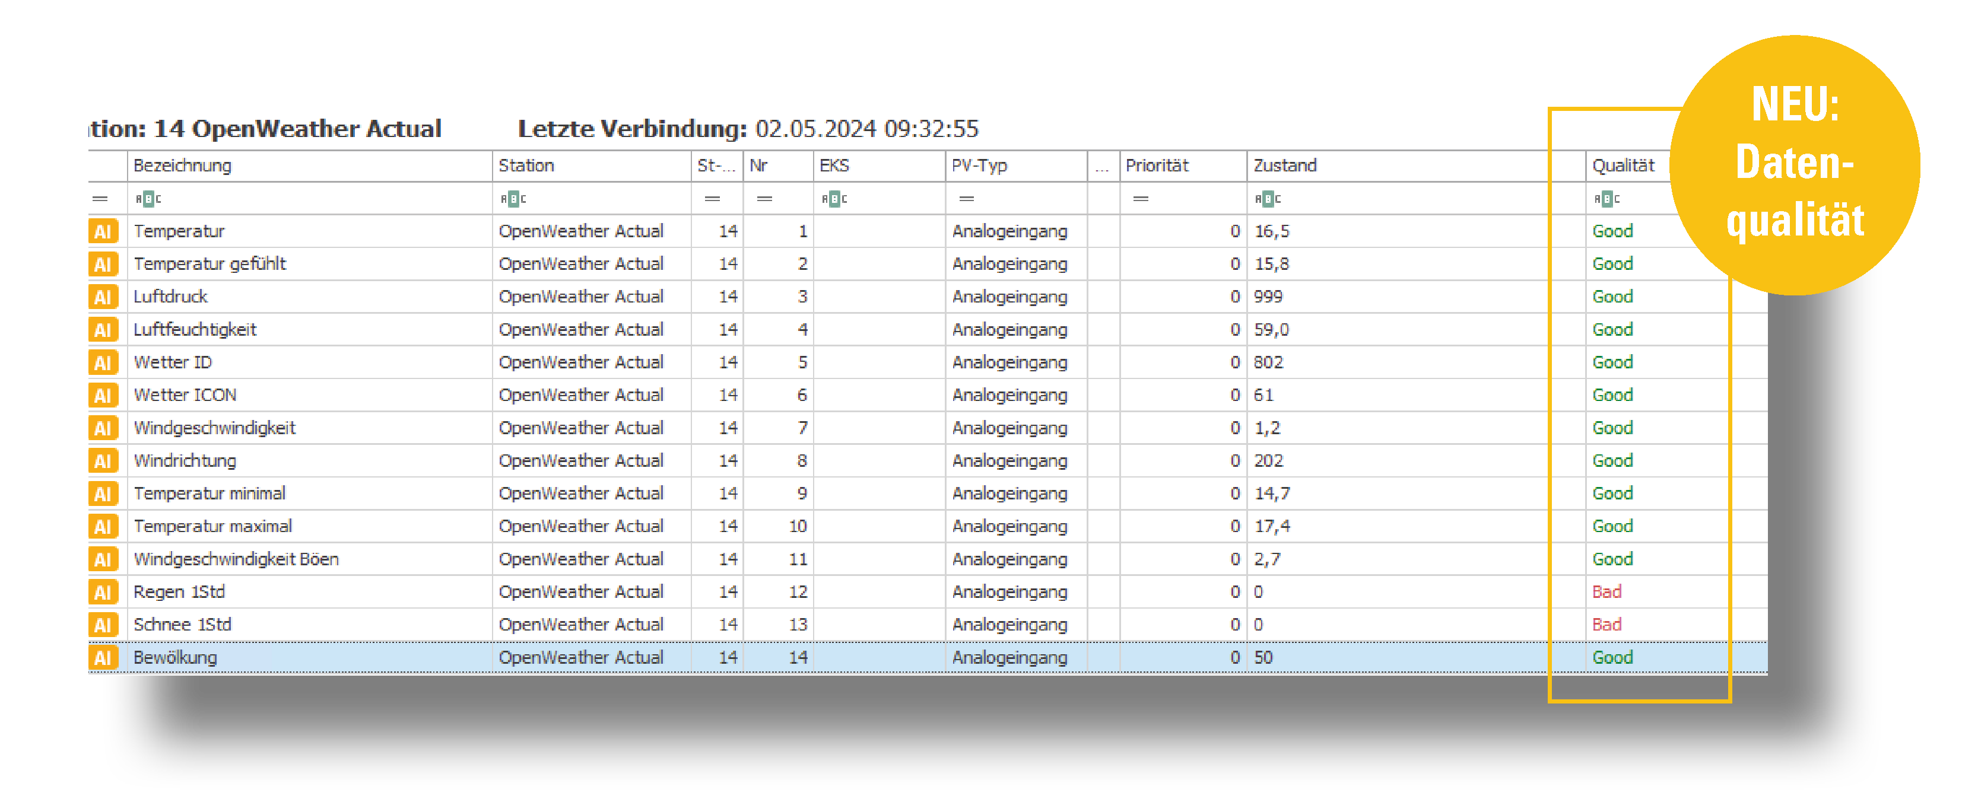Select the 'Temperatur gefühlt' row name
Image resolution: width=1978 pixels, height=799 pixels.
tap(209, 264)
